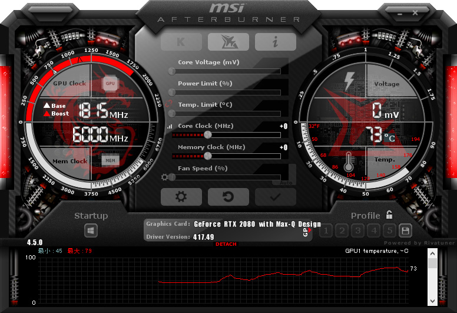Click the 1815 MHz GPU clock readout
This screenshot has height=313, width=457.
(103, 111)
